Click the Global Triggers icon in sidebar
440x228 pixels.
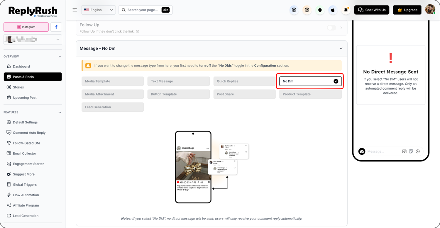click(9, 185)
